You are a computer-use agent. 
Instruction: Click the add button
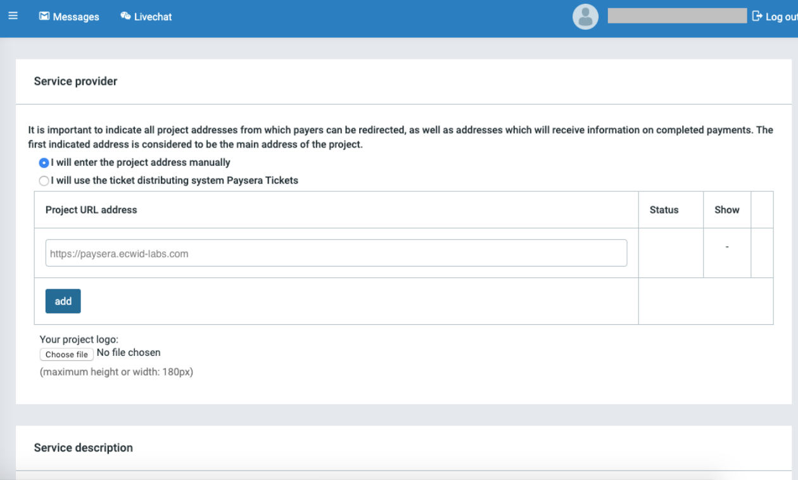(x=63, y=301)
